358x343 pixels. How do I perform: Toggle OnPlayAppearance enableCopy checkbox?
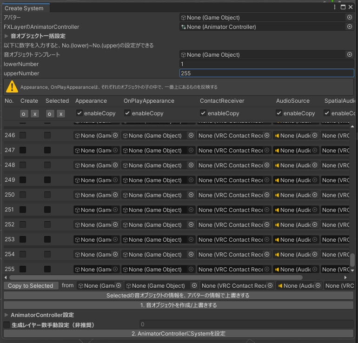pos(127,113)
